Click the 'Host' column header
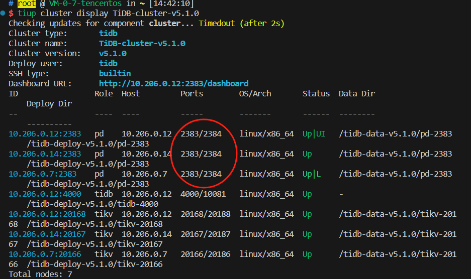Screen dimensions: 471x279 click(x=131, y=94)
